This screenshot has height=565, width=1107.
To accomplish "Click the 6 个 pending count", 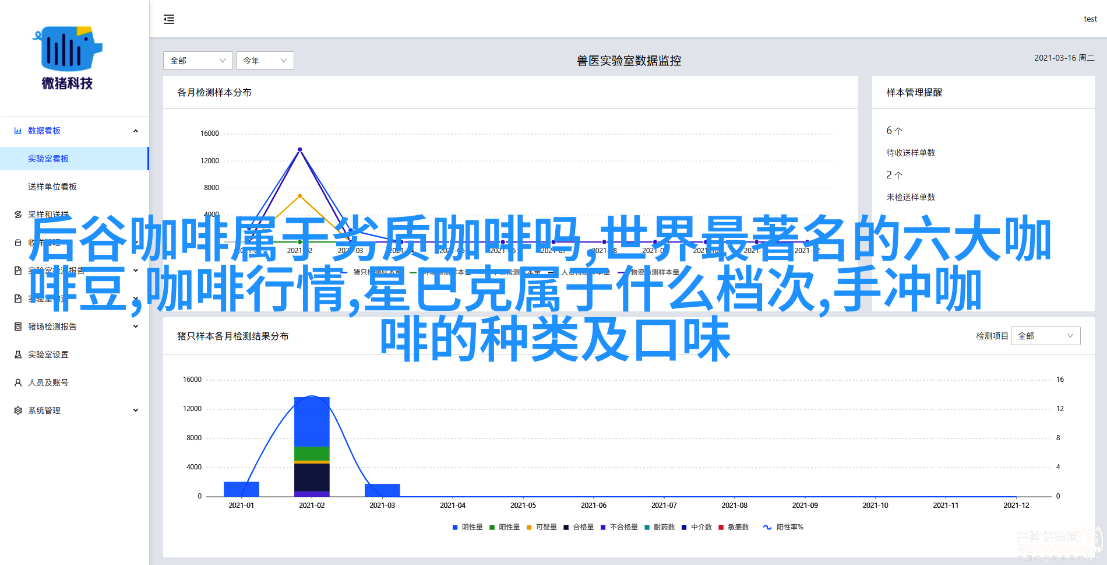I will click(894, 131).
